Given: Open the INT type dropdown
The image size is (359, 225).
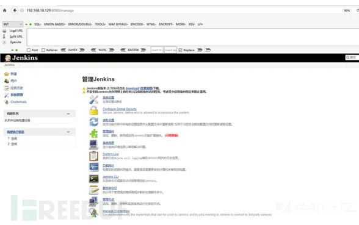Looking at the screenshot, I should (13, 24).
